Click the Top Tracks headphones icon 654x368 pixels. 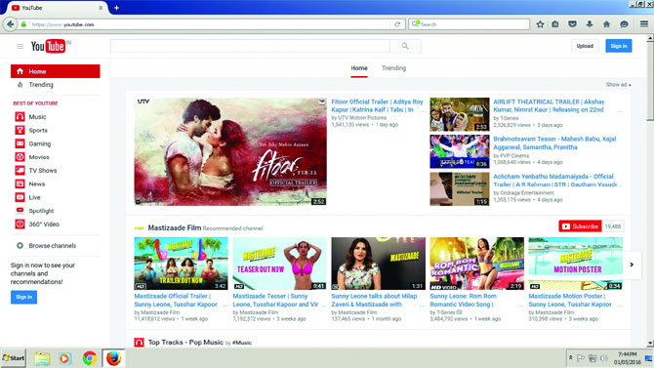coord(139,343)
